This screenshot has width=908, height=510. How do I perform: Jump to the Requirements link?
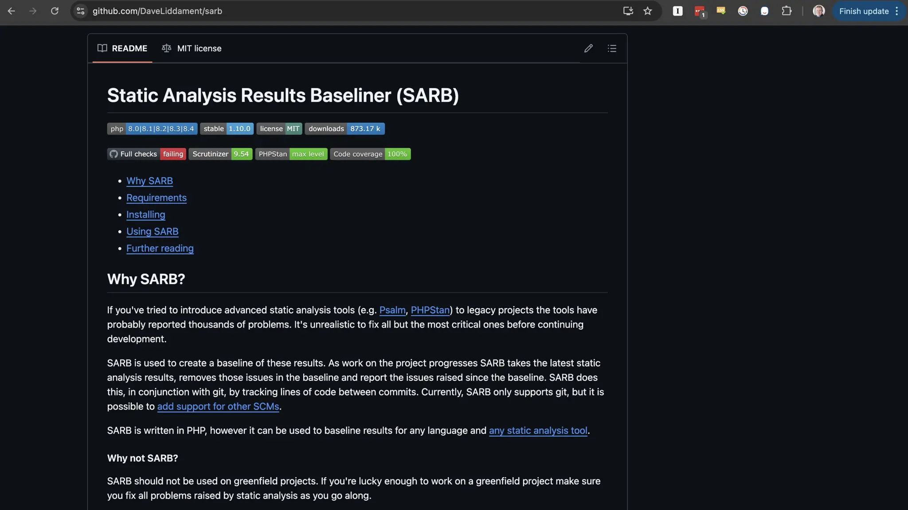click(x=156, y=197)
